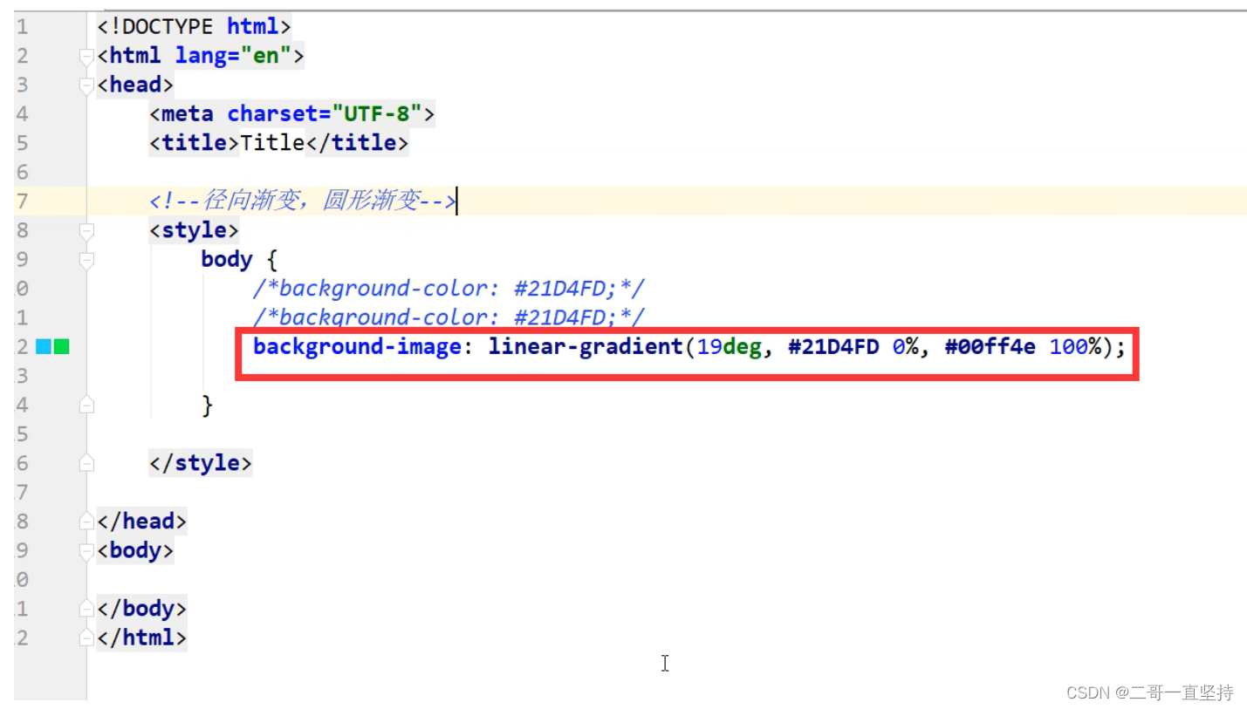Click the 0% stop value
This screenshot has width=1247, height=709.
click(x=905, y=346)
